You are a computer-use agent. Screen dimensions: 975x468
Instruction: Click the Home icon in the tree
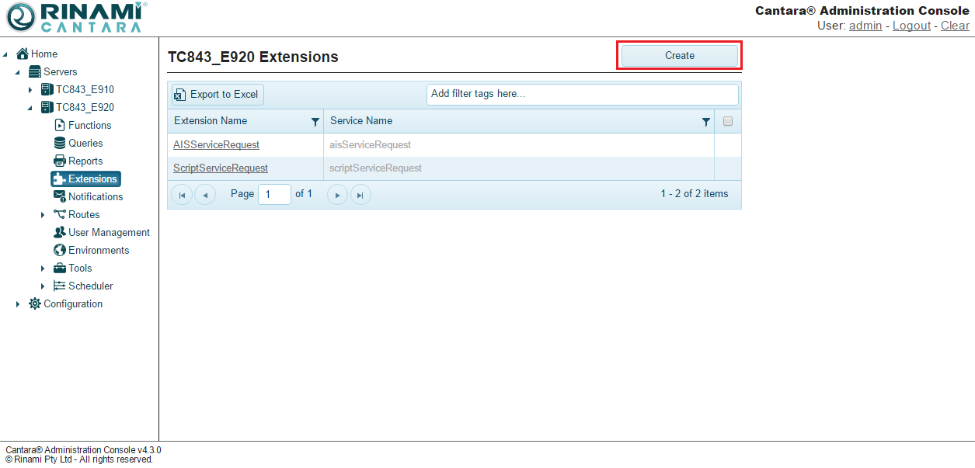pyautogui.click(x=23, y=54)
